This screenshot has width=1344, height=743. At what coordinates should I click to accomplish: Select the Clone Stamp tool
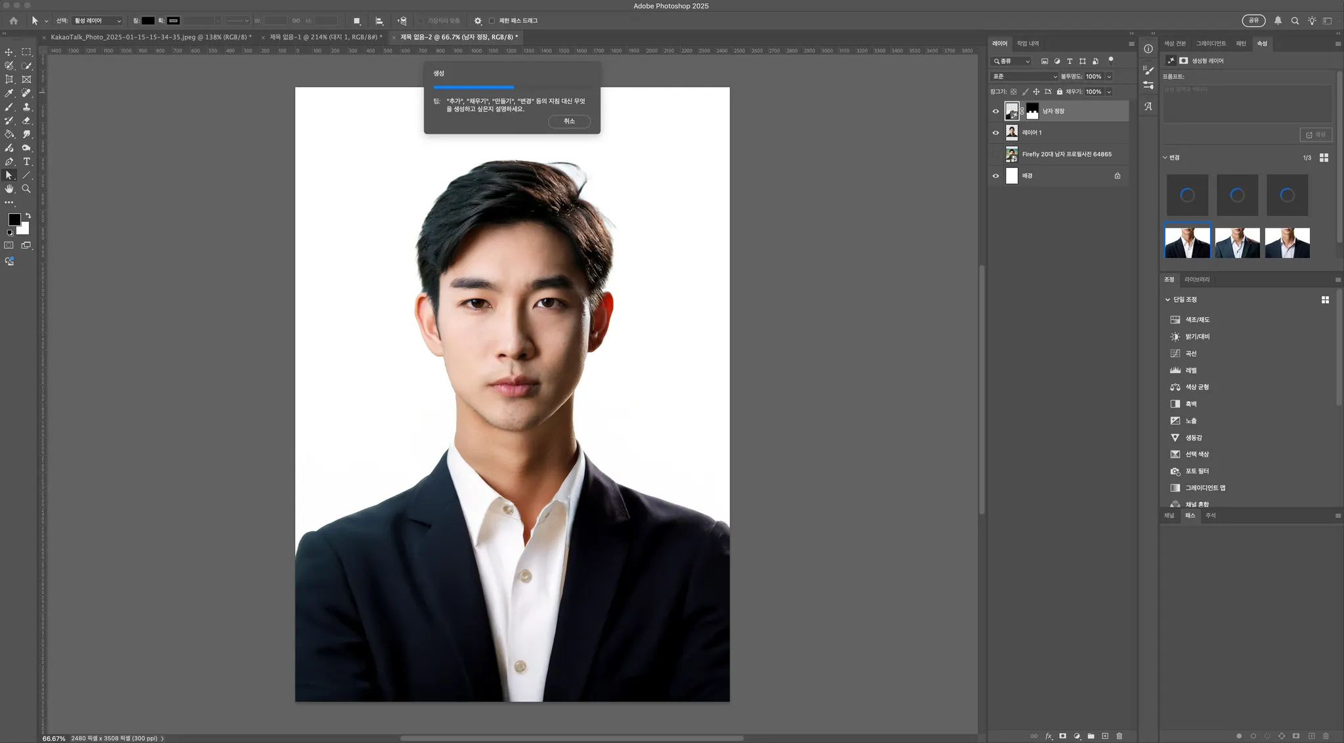tap(26, 107)
